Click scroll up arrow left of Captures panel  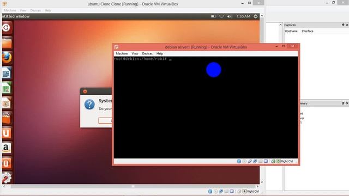tap(280, 25)
